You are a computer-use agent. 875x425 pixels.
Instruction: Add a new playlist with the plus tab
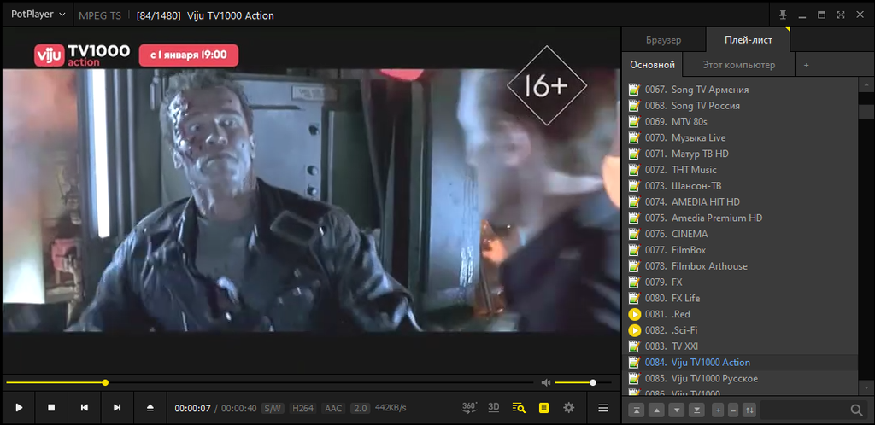coord(806,65)
